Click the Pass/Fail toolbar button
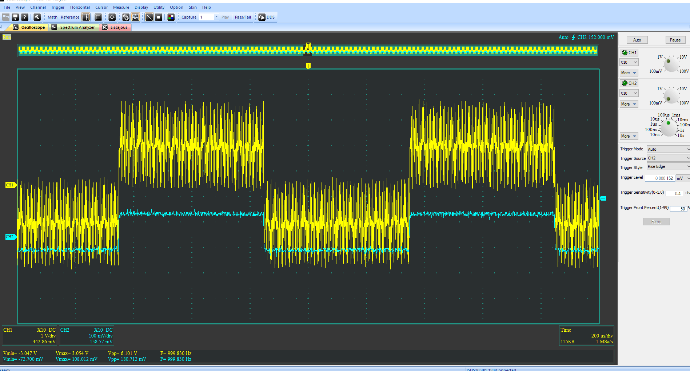This screenshot has height=371, width=690. tap(243, 17)
